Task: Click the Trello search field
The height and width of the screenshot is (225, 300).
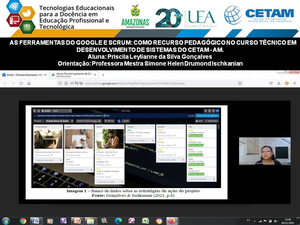Action: pyautogui.click(x=62, y=111)
